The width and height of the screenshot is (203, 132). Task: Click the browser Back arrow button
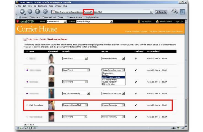point(22,12)
